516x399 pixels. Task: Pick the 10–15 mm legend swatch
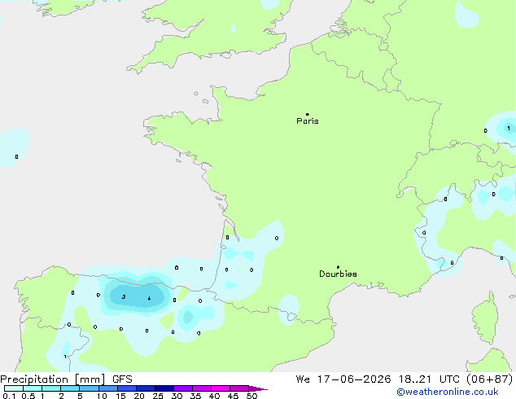(107, 388)
